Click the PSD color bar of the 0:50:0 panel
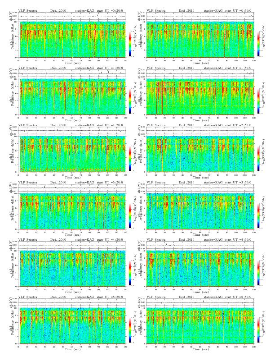Image resolution: width=275 pixels, height=357 pixels. 258,44
